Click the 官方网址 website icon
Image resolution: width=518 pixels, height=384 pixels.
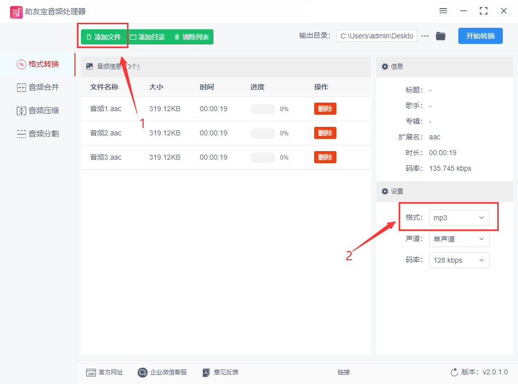click(x=90, y=372)
